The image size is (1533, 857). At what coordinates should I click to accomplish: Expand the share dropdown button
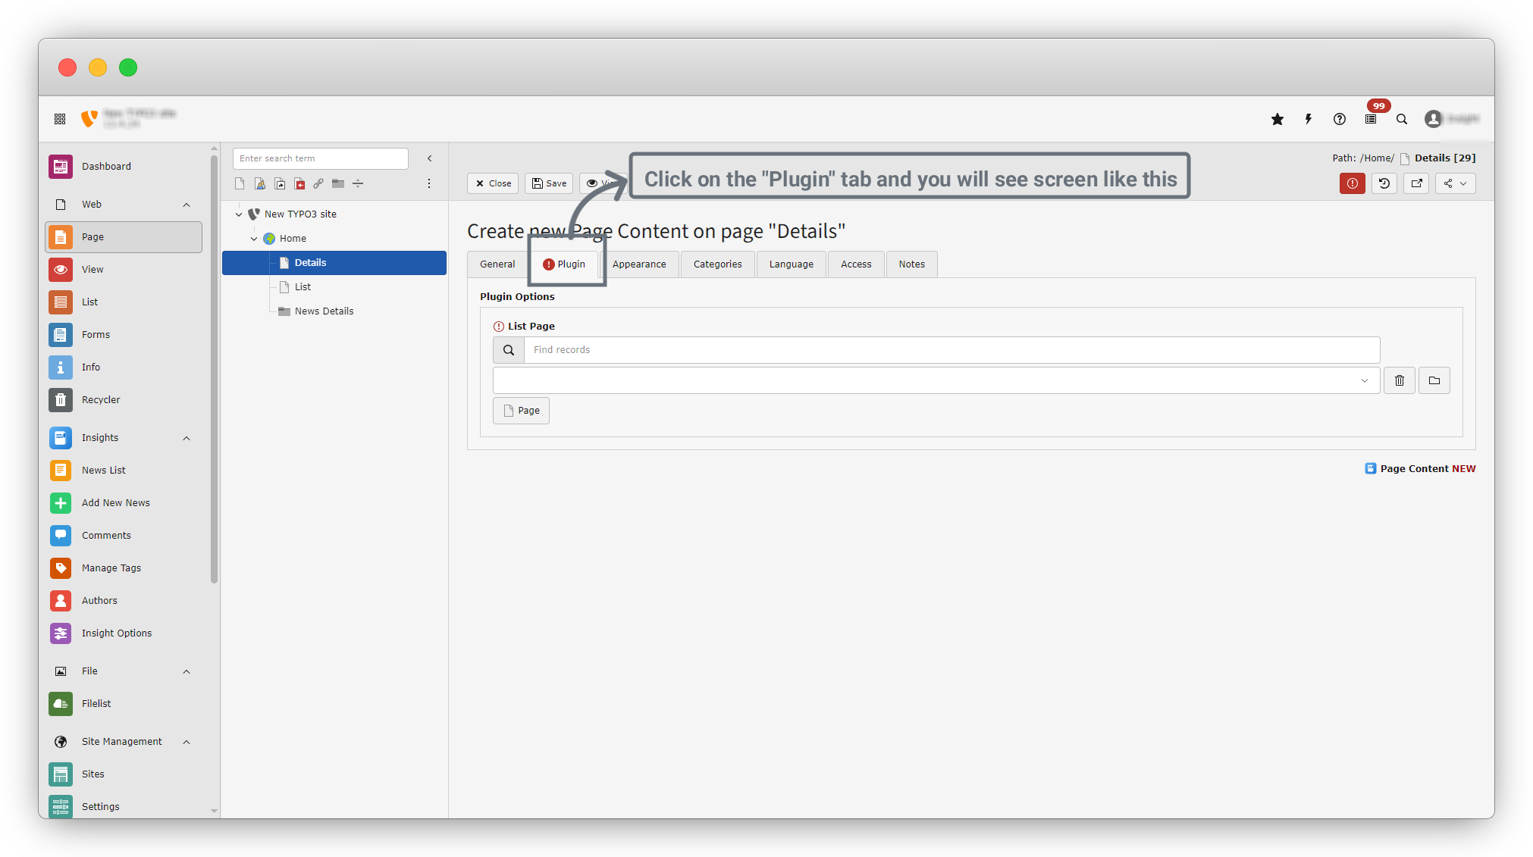pos(1455,183)
